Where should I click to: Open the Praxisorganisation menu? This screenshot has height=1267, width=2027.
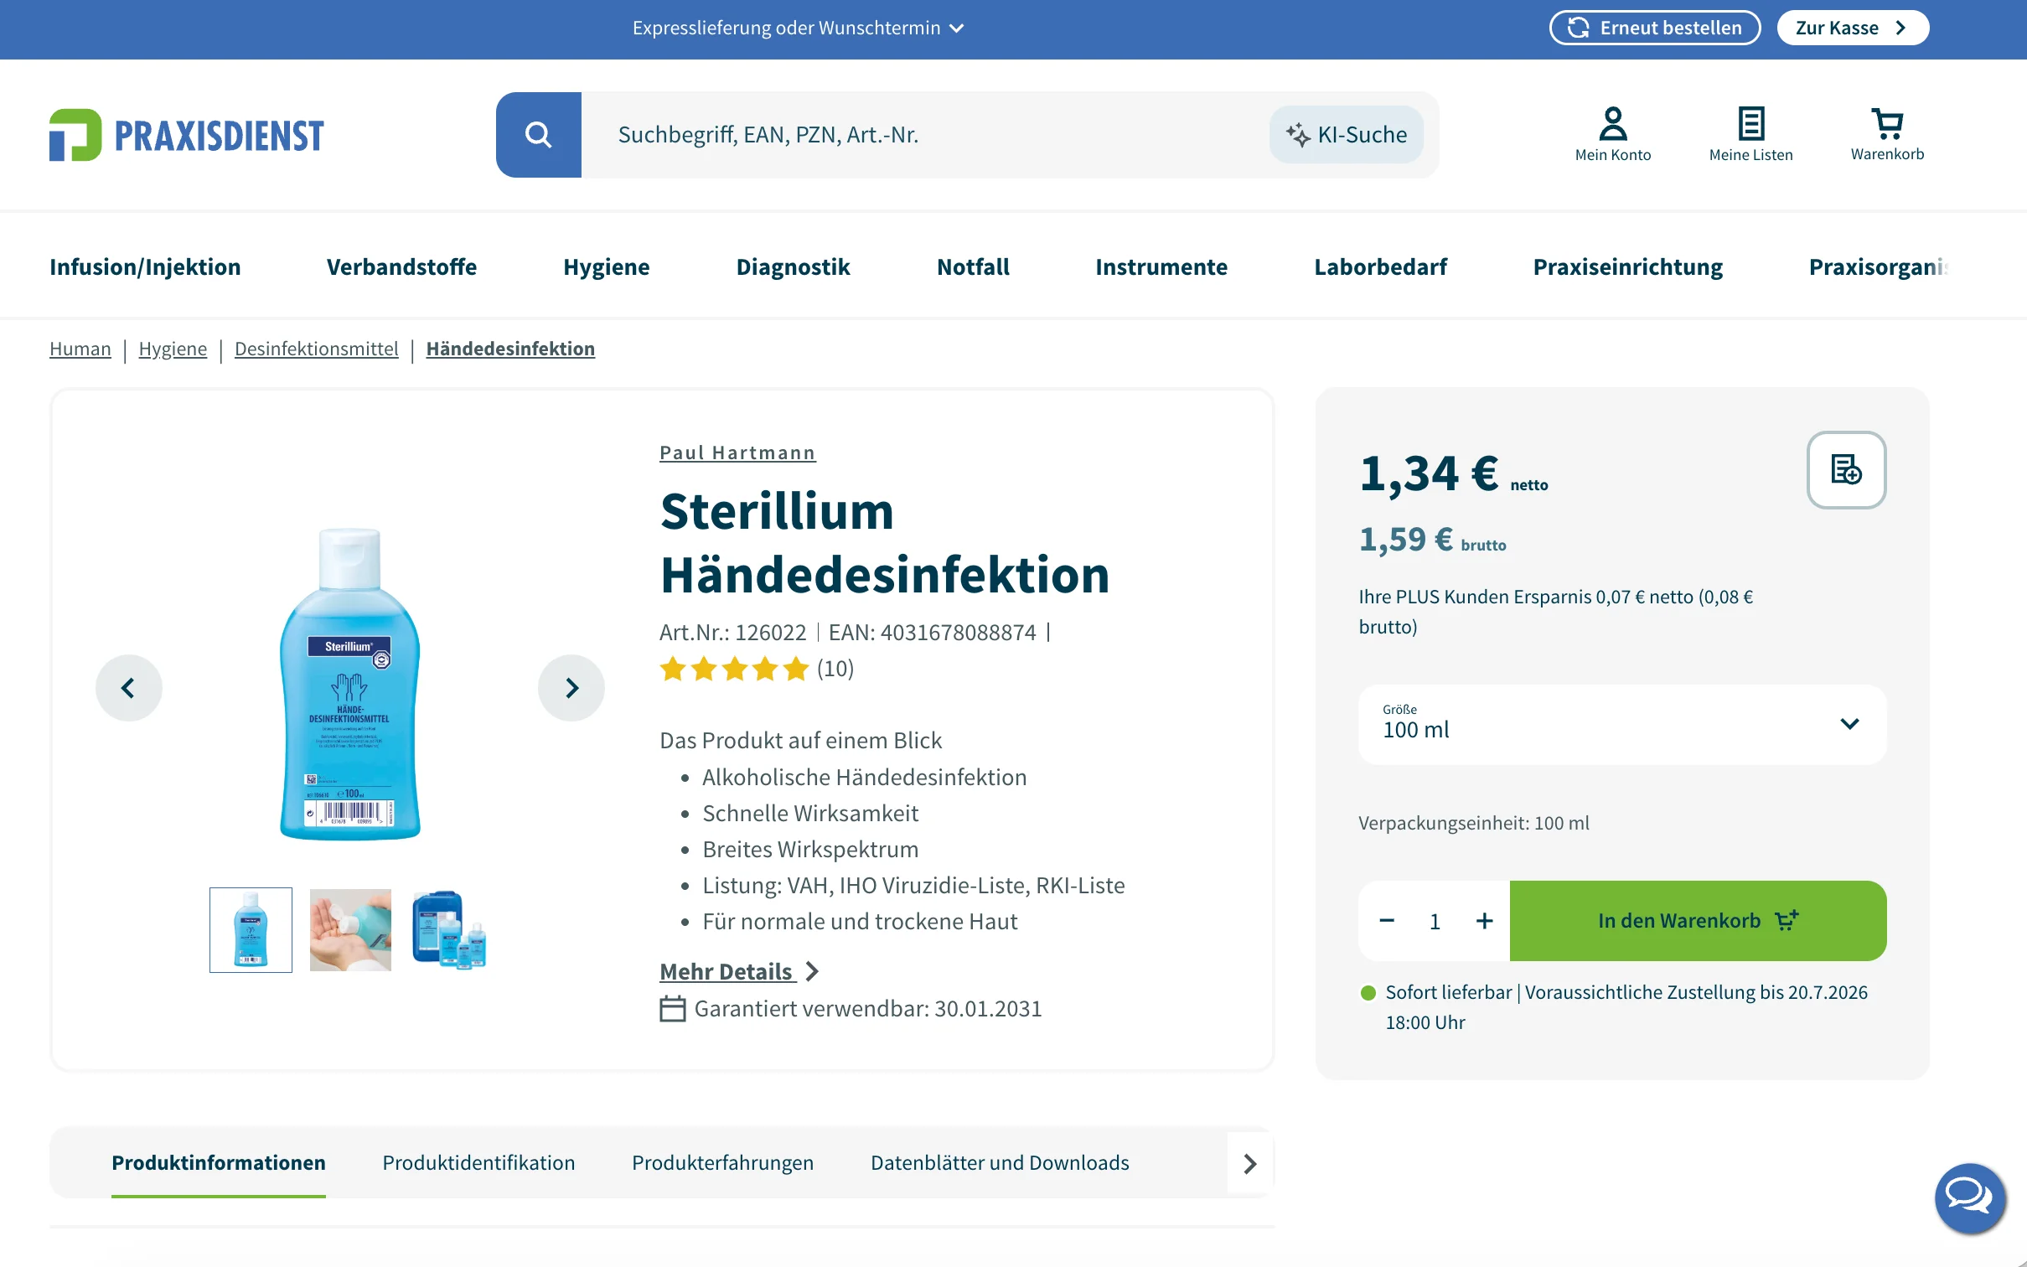pyautogui.click(x=1878, y=266)
